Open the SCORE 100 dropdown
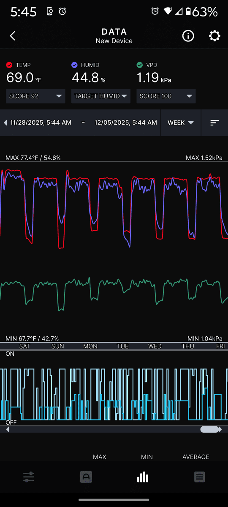 166,96
